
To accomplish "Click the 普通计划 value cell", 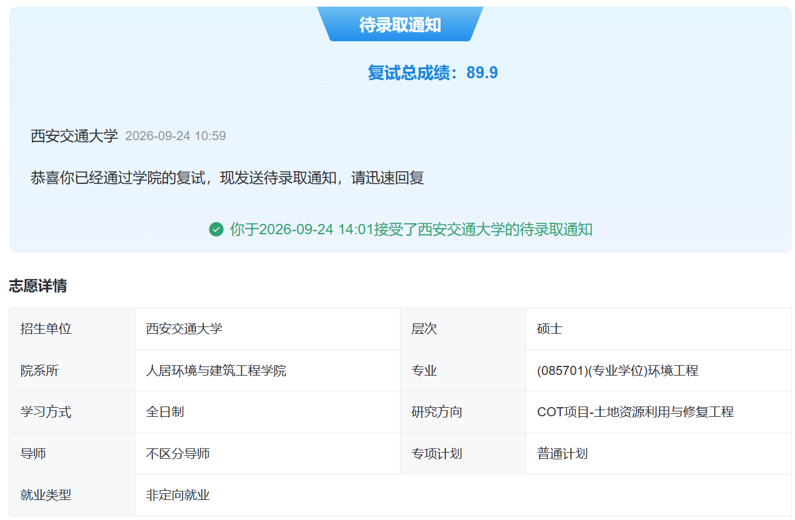I will click(658, 454).
